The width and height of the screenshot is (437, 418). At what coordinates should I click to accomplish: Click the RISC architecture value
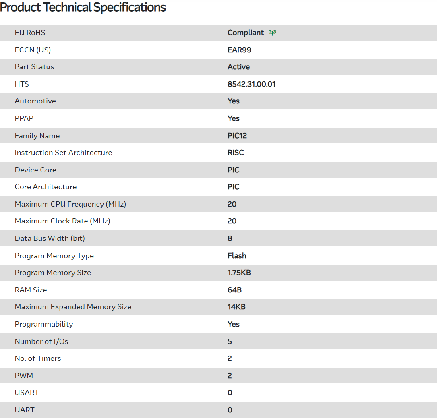(236, 153)
